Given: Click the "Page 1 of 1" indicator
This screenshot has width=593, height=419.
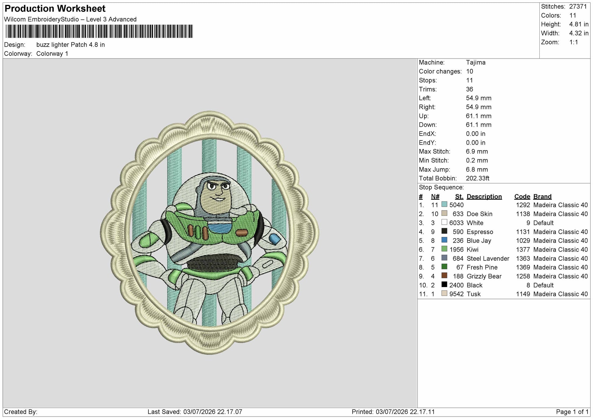Looking at the screenshot, I should (572, 412).
